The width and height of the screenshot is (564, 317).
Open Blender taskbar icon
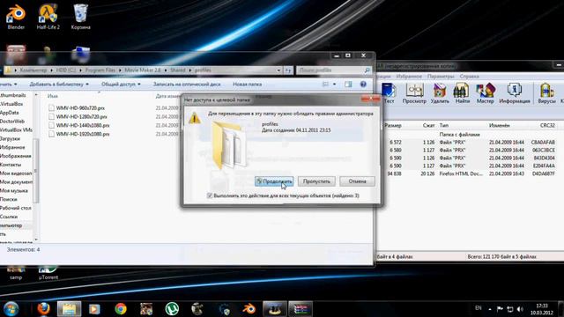coord(249,309)
